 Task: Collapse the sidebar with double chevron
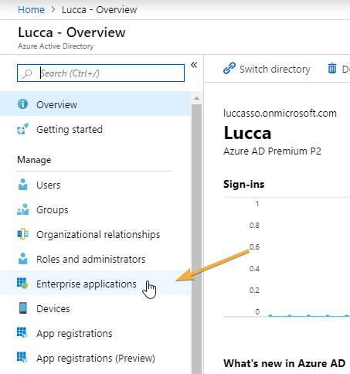[x=194, y=65]
